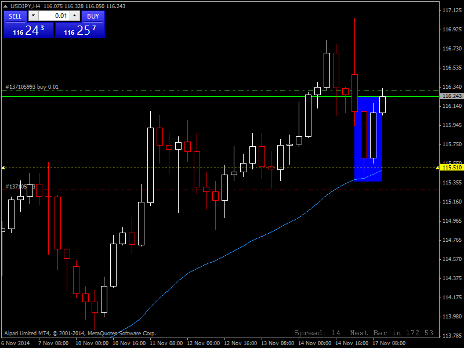The width and height of the screenshot is (464, 348).
Task: Click the 113.785 price scale label
Action: (452, 336)
